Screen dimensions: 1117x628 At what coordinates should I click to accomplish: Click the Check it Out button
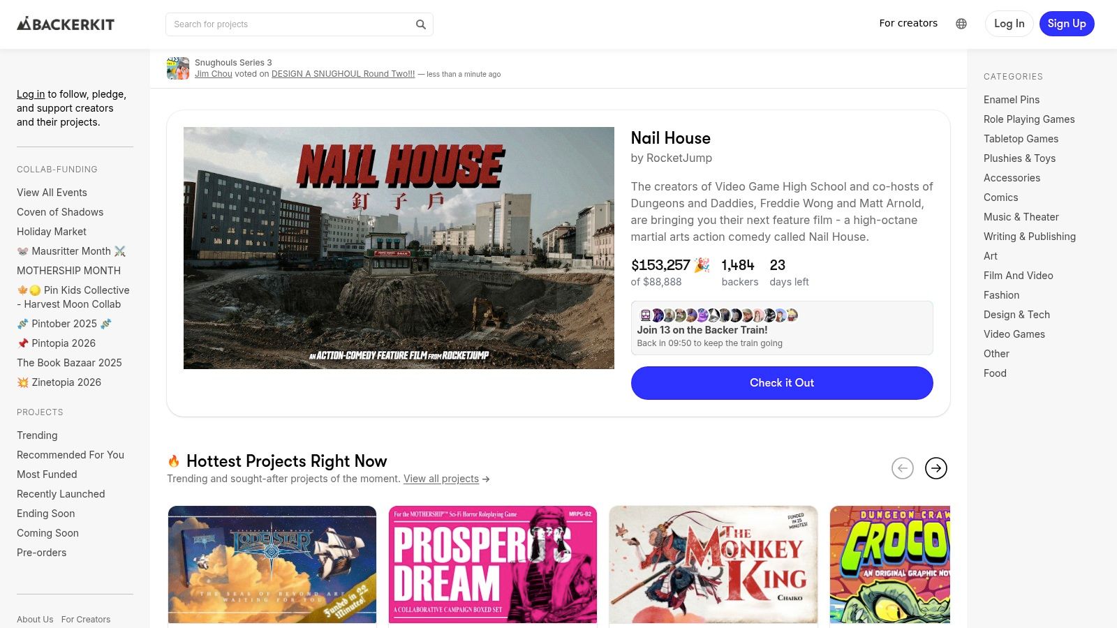[x=782, y=383]
